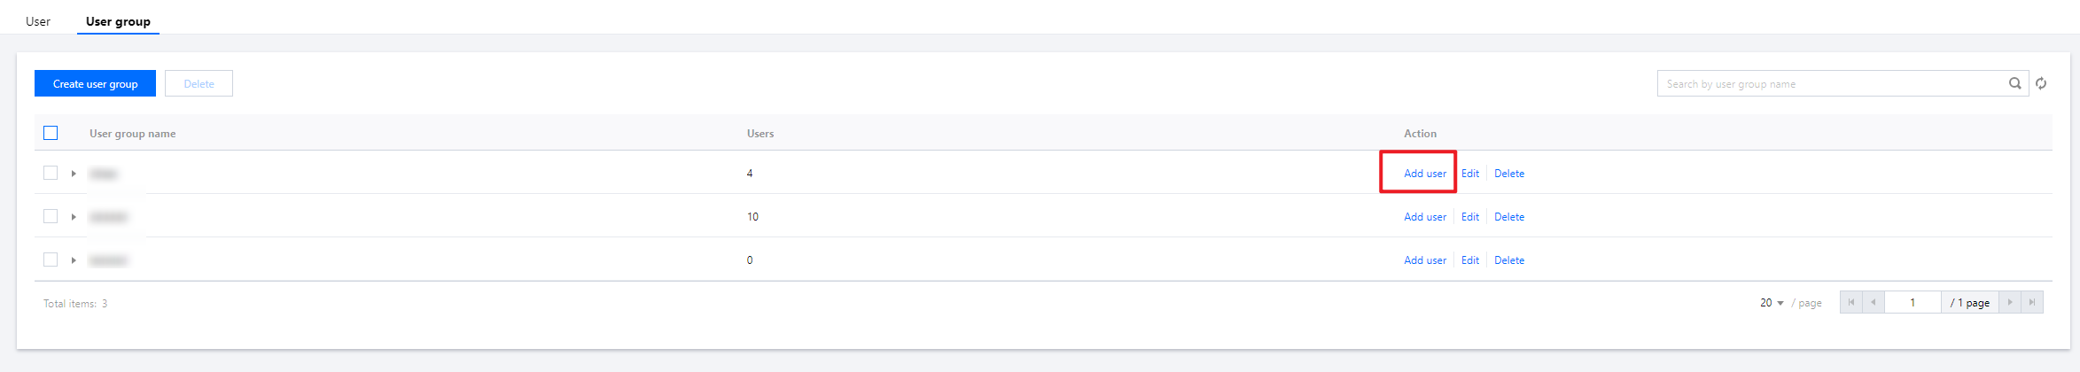
Task: Go to first page arrow
Action: coord(1850,302)
